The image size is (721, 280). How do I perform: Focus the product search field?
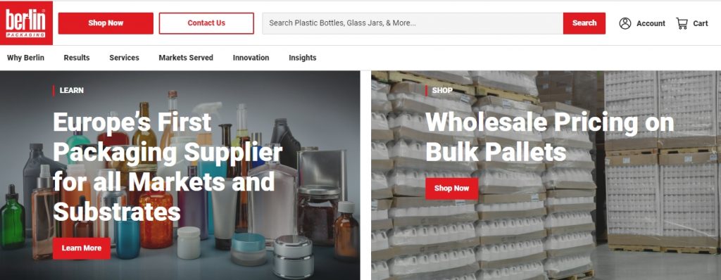413,23
